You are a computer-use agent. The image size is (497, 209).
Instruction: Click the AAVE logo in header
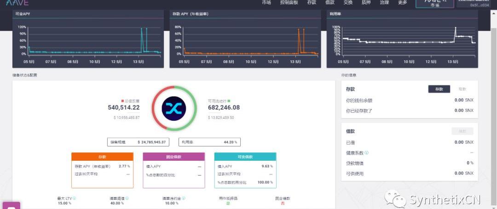17,3
